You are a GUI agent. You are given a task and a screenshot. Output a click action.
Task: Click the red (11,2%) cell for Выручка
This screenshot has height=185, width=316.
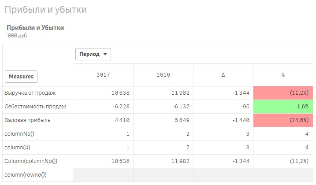click(x=283, y=93)
